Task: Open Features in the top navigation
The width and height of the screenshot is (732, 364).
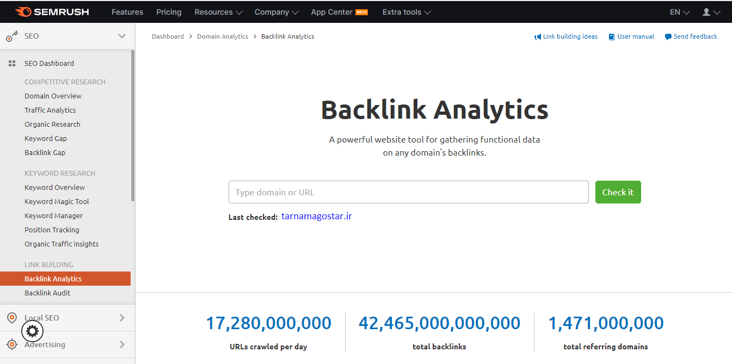Action: point(127,12)
